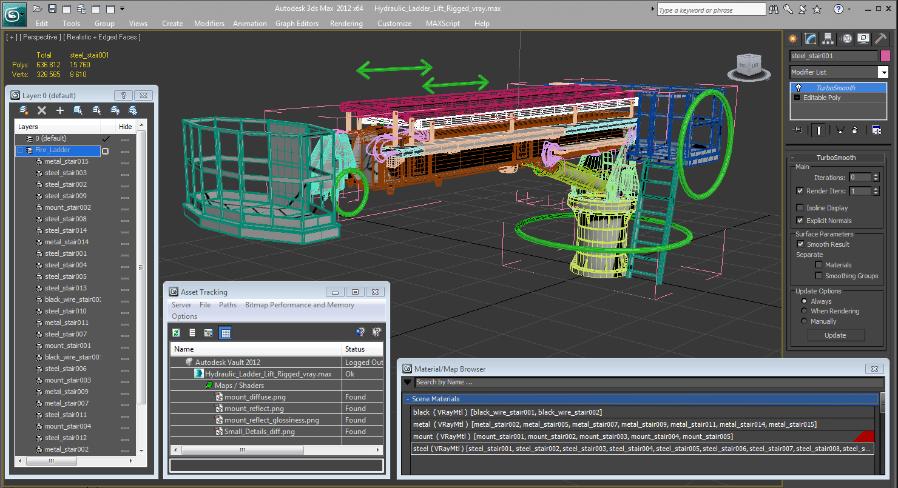The image size is (898, 488).
Task: Click the ViewCube in the perspective viewport
Action: 749,67
